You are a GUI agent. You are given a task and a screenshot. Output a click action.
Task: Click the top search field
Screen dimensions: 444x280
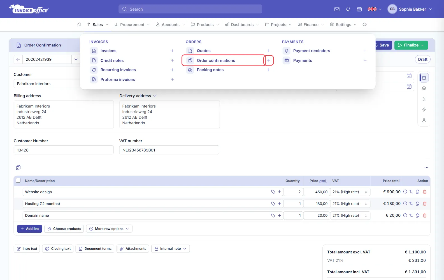pyautogui.click(x=190, y=9)
